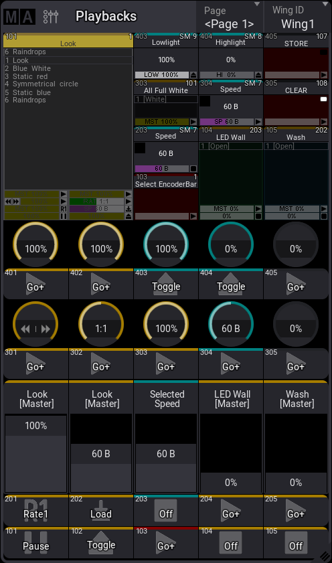Click the 401 knob showing 100%
The image size is (332, 563).
[35, 244]
